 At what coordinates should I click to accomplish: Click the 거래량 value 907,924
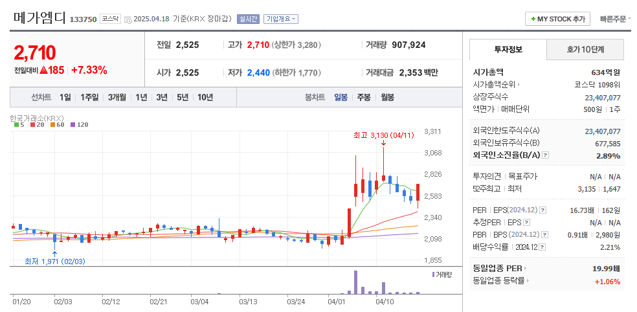(408, 45)
